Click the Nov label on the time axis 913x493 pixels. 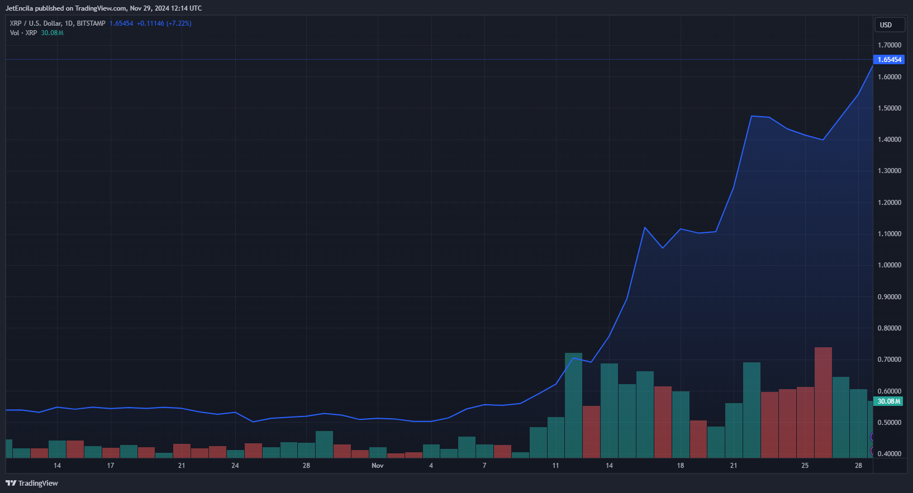[378, 466]
